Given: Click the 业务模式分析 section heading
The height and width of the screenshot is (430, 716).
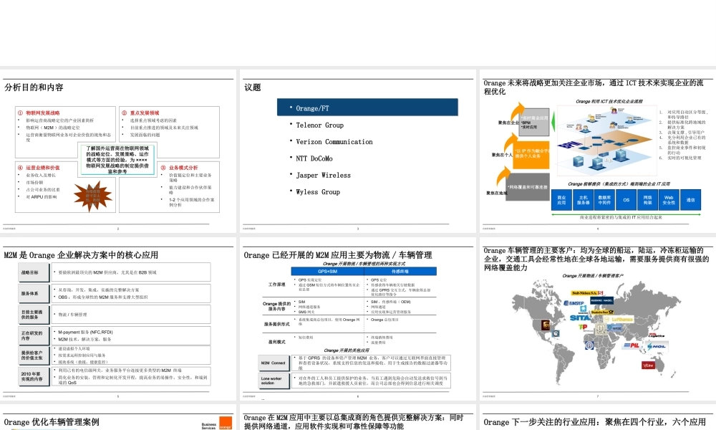Looking at the screenshot, I should click(x=183, y=168).
